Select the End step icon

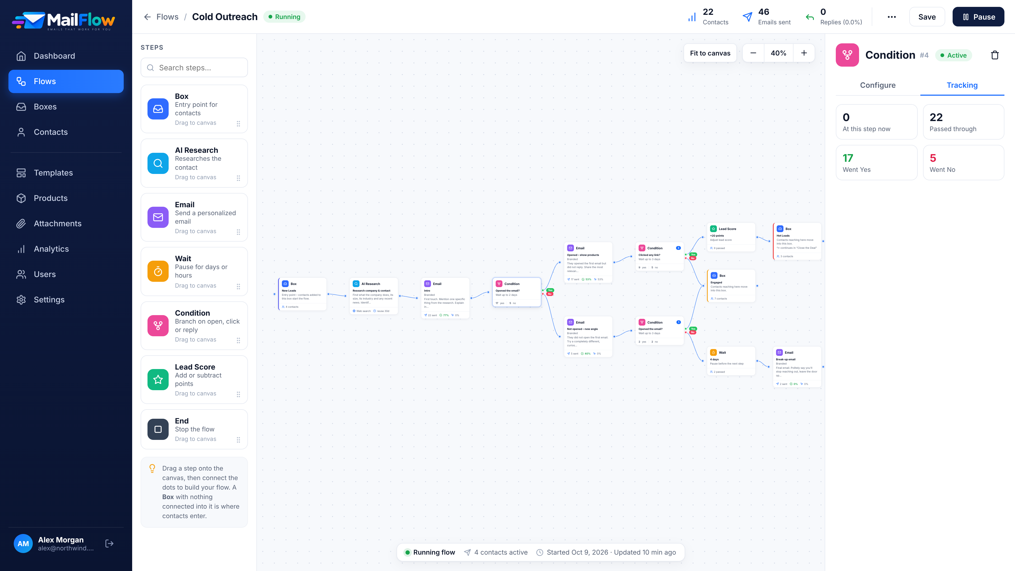click(x=158, y=429)
